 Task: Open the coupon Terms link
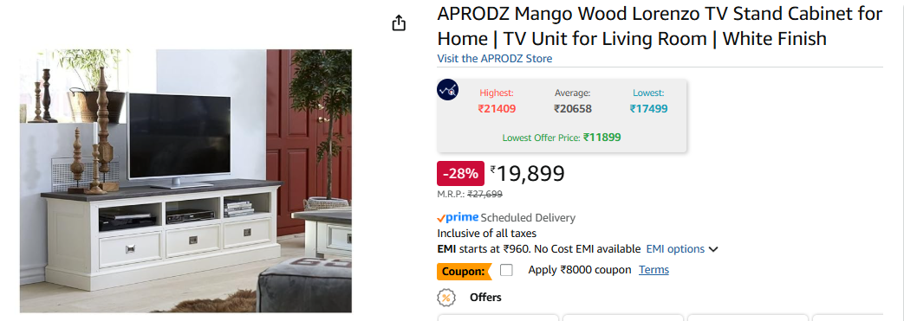point(654,270)
